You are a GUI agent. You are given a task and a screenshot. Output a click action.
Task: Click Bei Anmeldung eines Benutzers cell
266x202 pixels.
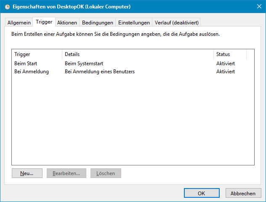100,72
